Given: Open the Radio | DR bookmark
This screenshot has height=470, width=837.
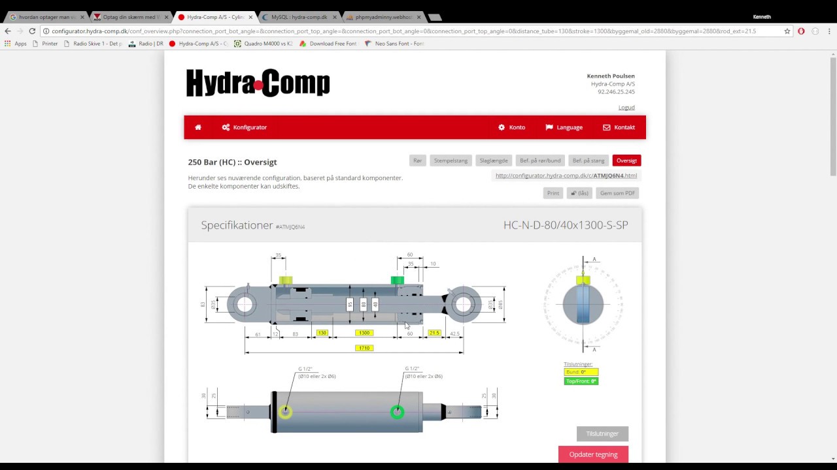Looking at the screenshot, I should coord(146,44).
